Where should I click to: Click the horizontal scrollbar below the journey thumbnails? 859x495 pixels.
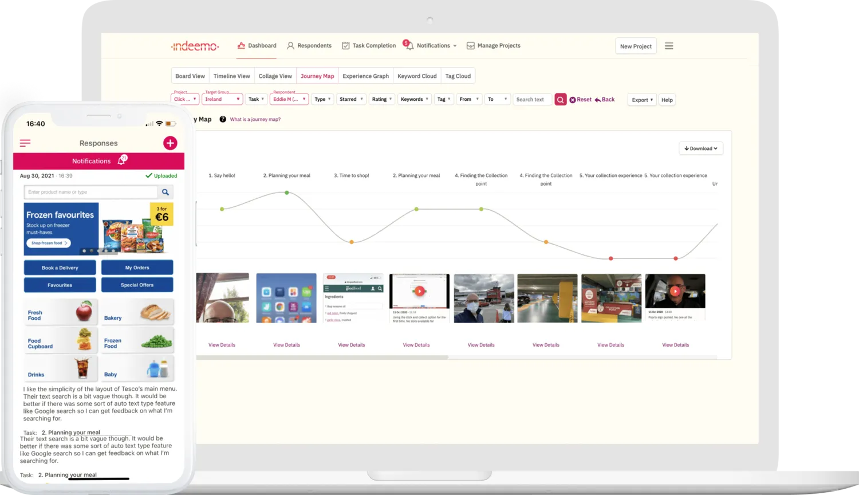click(322, 357)
